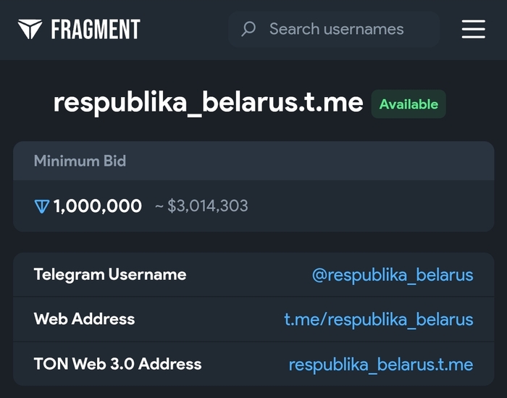The image size is (507, 398).
Task: Click the green Available status badge
Action: point(408,104)
